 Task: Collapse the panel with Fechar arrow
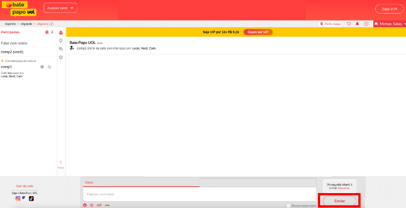click(61, 164)
